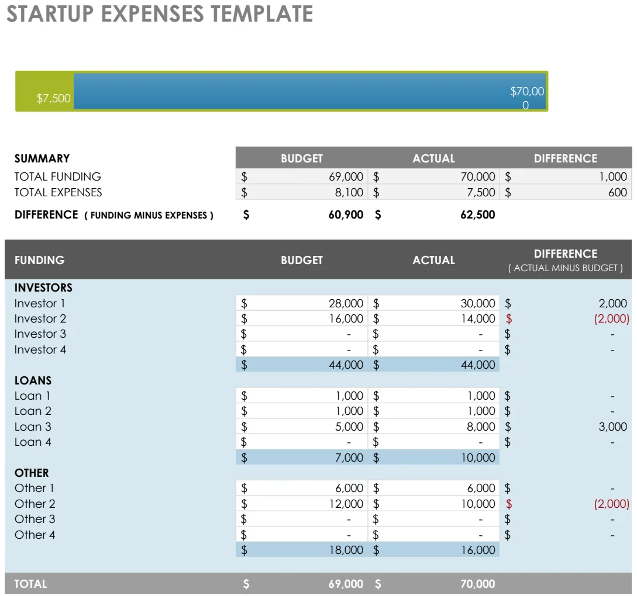Select the Investor 3 label
637x596 pixels.
pos(40,334)
